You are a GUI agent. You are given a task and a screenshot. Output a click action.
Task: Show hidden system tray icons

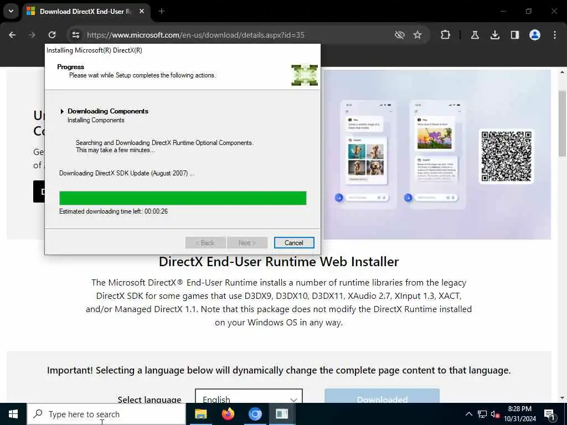coord(468,414)
